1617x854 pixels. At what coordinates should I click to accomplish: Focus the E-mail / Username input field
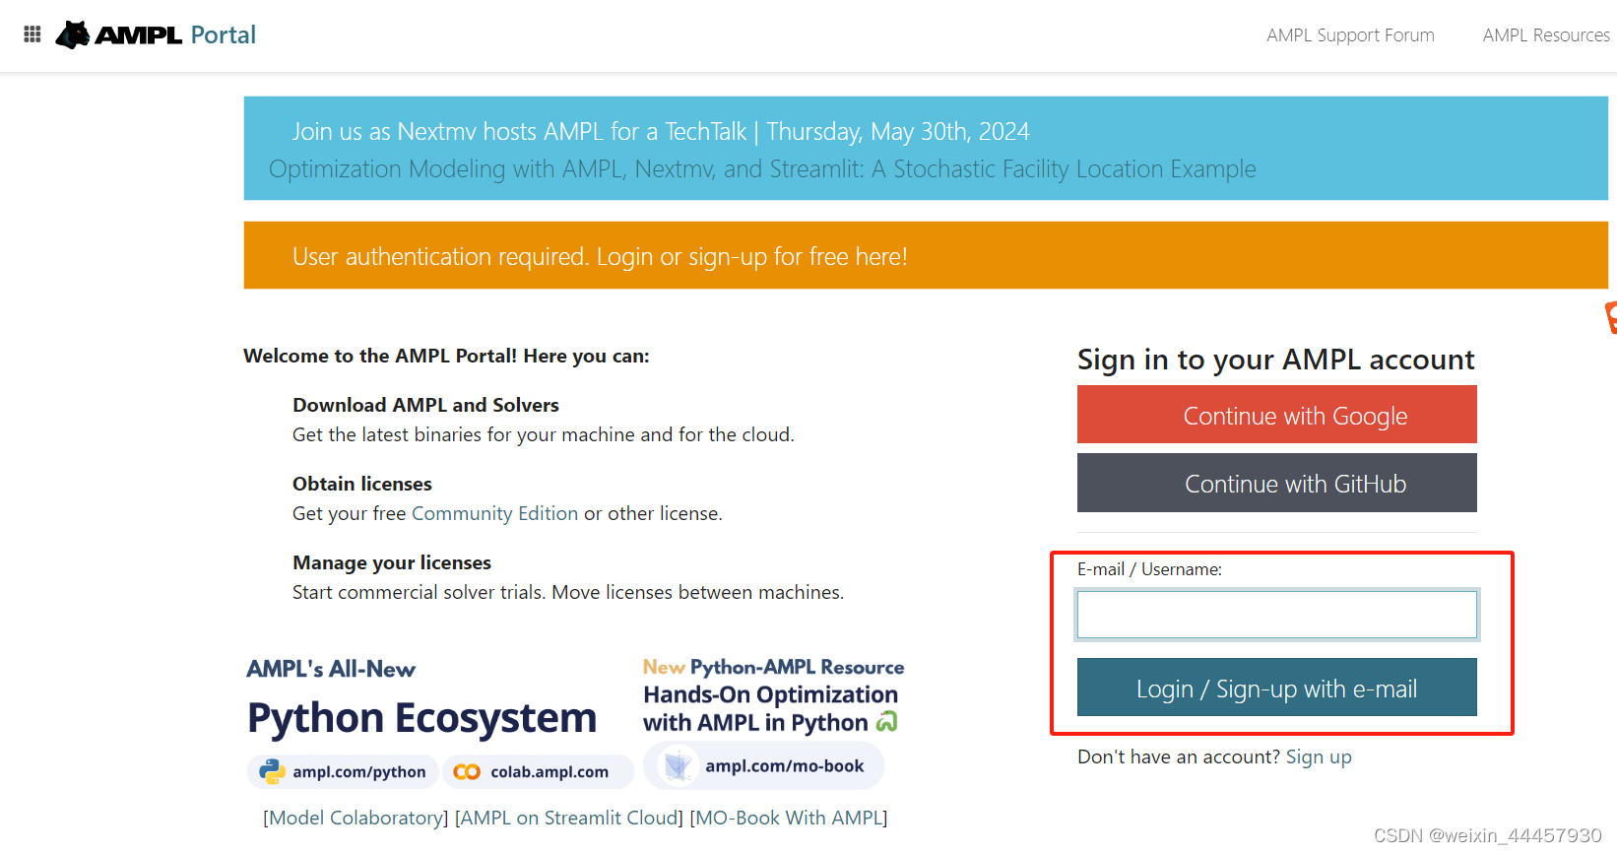(1276, 615)
